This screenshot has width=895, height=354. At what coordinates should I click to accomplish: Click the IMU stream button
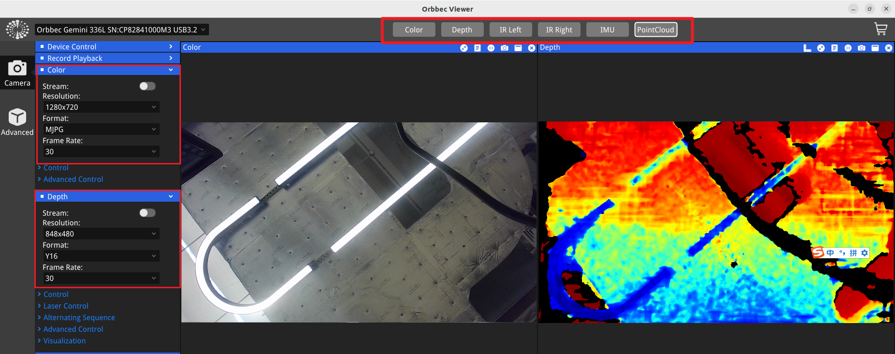607,29
